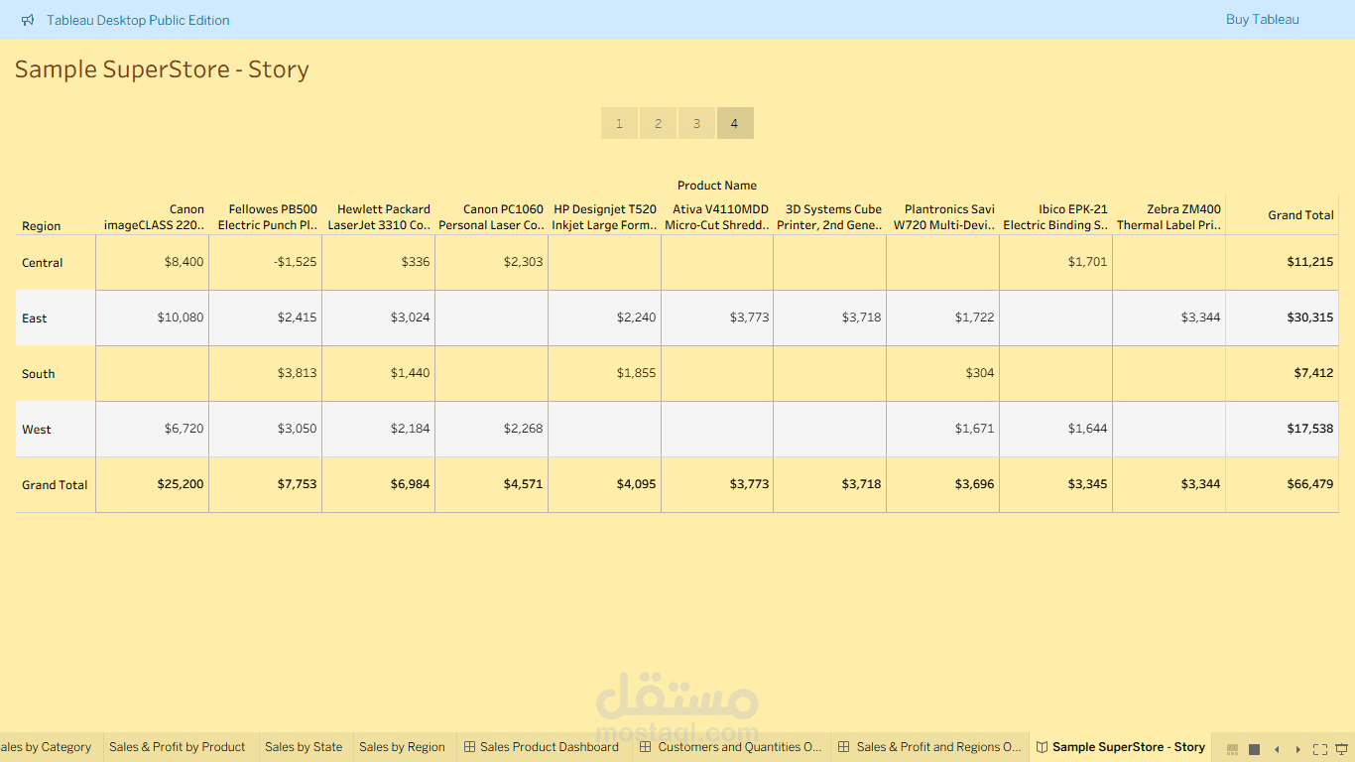Click the $3,024 cell
Viewport: 1355px width, 762px height.
pos(379,317)
